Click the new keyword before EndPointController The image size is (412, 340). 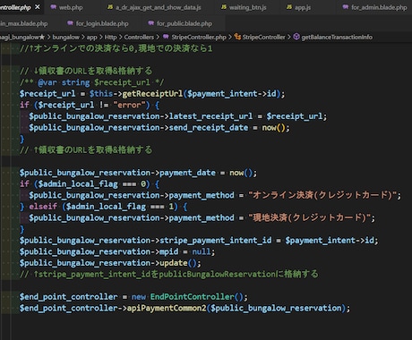[x=139, y=297]
